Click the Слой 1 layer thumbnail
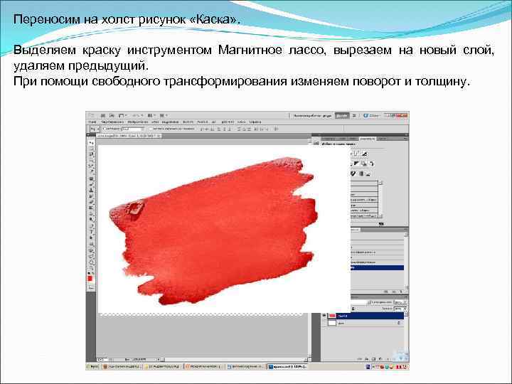512x384 pixels. (332, 316)
